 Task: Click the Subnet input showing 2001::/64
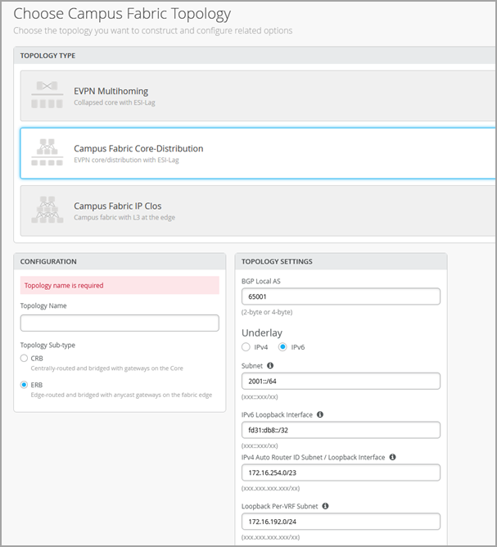(x=341, y=381)
